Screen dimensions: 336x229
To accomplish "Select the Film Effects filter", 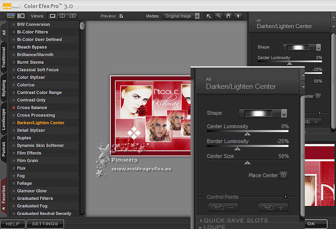I will [29, 153].
